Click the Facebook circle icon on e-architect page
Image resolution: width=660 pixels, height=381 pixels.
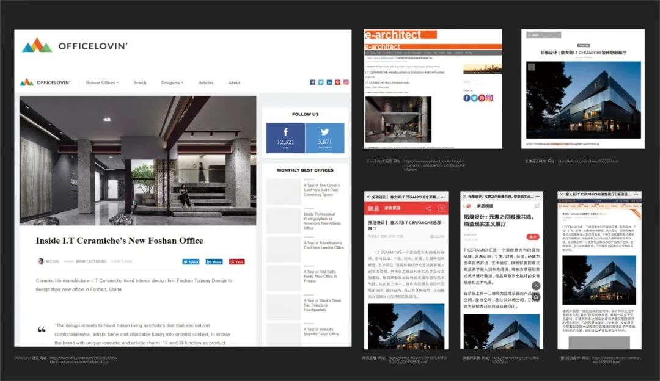point(467,98)
